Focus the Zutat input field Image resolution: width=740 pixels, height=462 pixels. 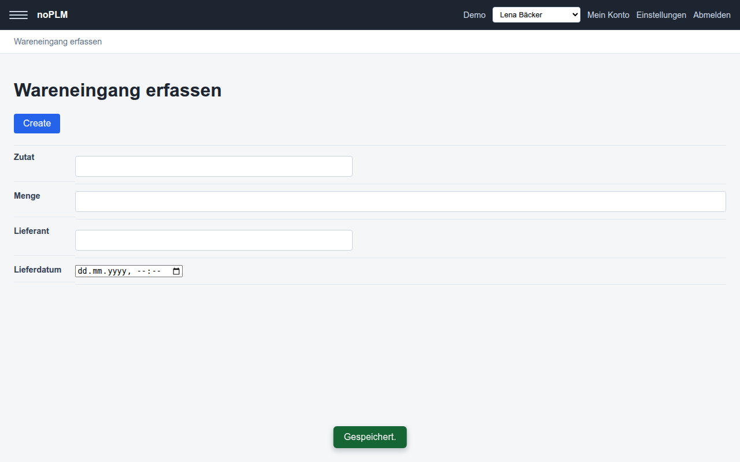point(214,166)
